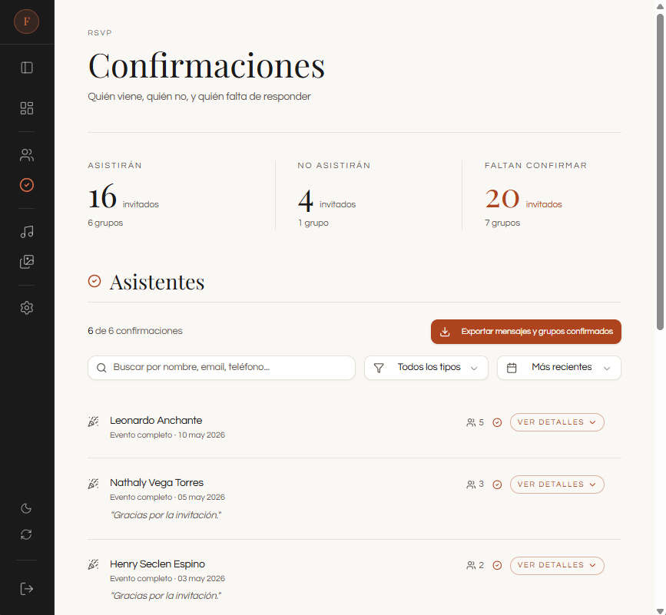Export messages and confirmed groups
This screenshot has width=666, height=615.
pos(526,332)
